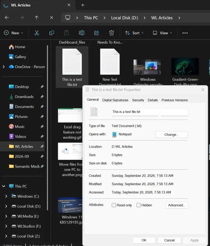Switch to the Digital Signatures tab
210x246 pixels.
115,100
